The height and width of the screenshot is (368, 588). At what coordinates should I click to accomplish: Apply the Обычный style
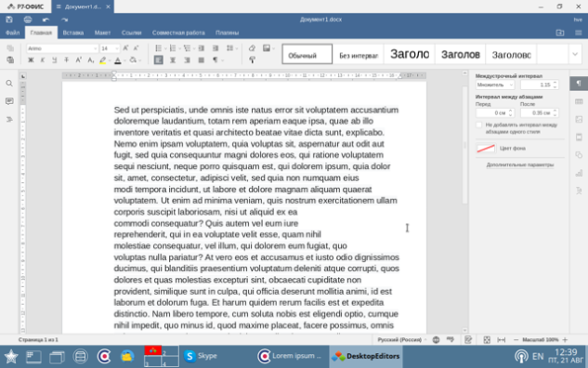[307, 54]
